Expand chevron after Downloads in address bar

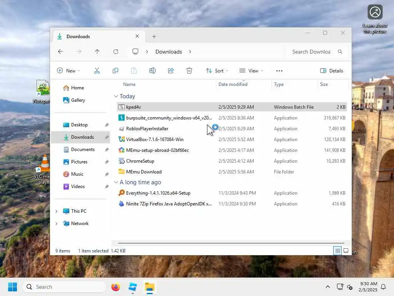pyautogui.click(x=190, y=52)
